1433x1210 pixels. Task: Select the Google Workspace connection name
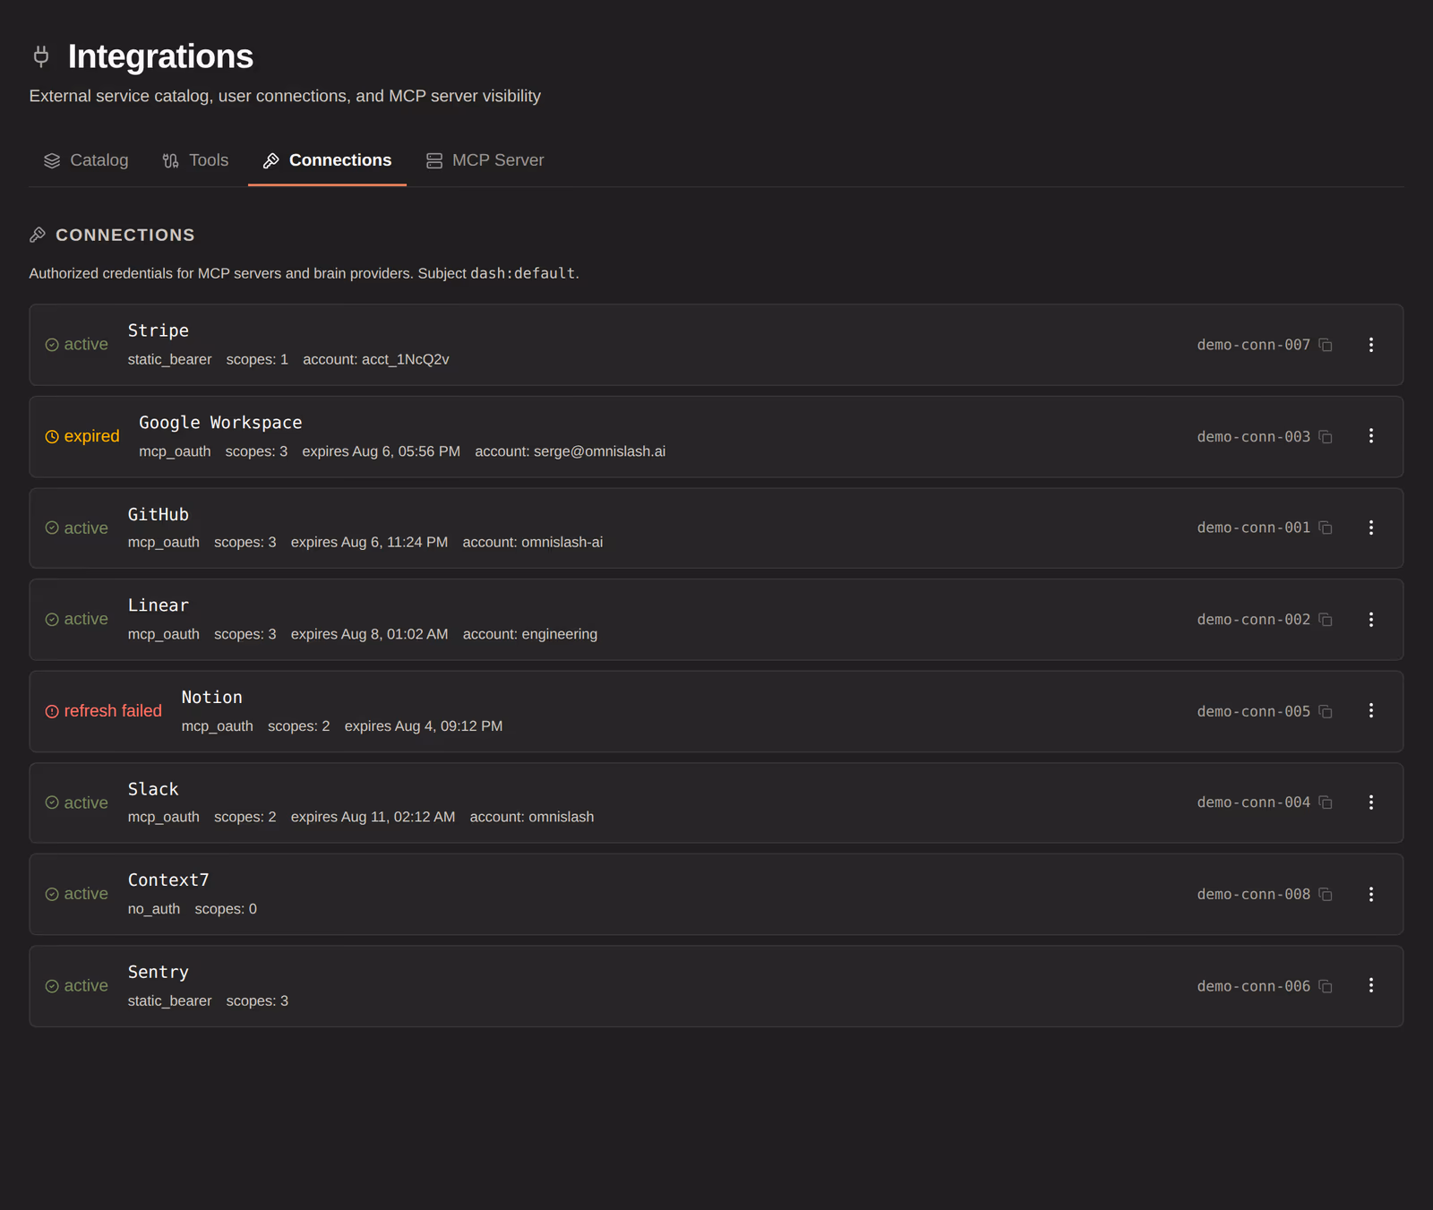point(220,423)
